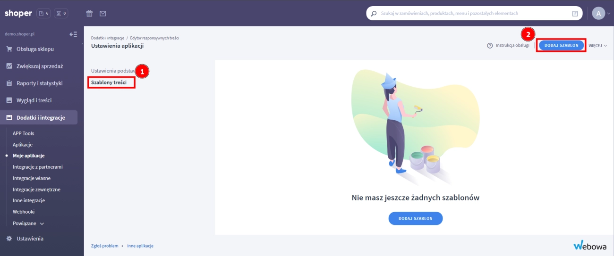
Task: Open the user avatar account menu
Action: click(598, 13)
